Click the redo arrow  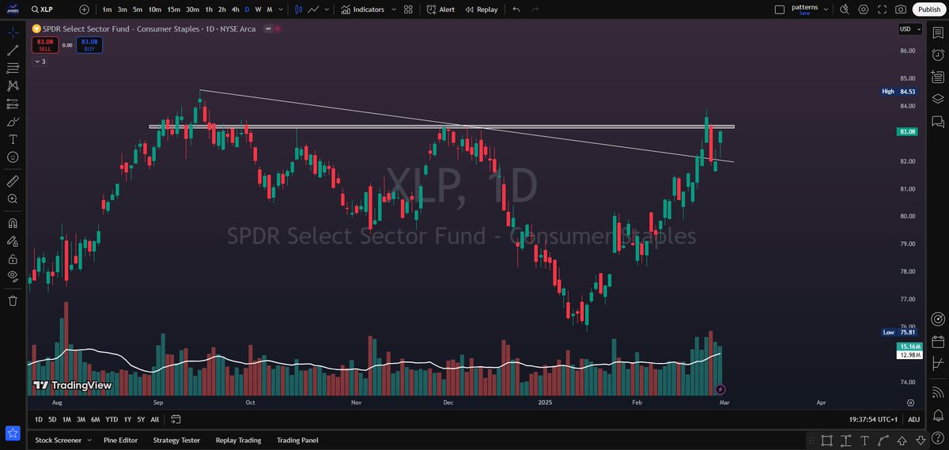[x=535, y=9]
